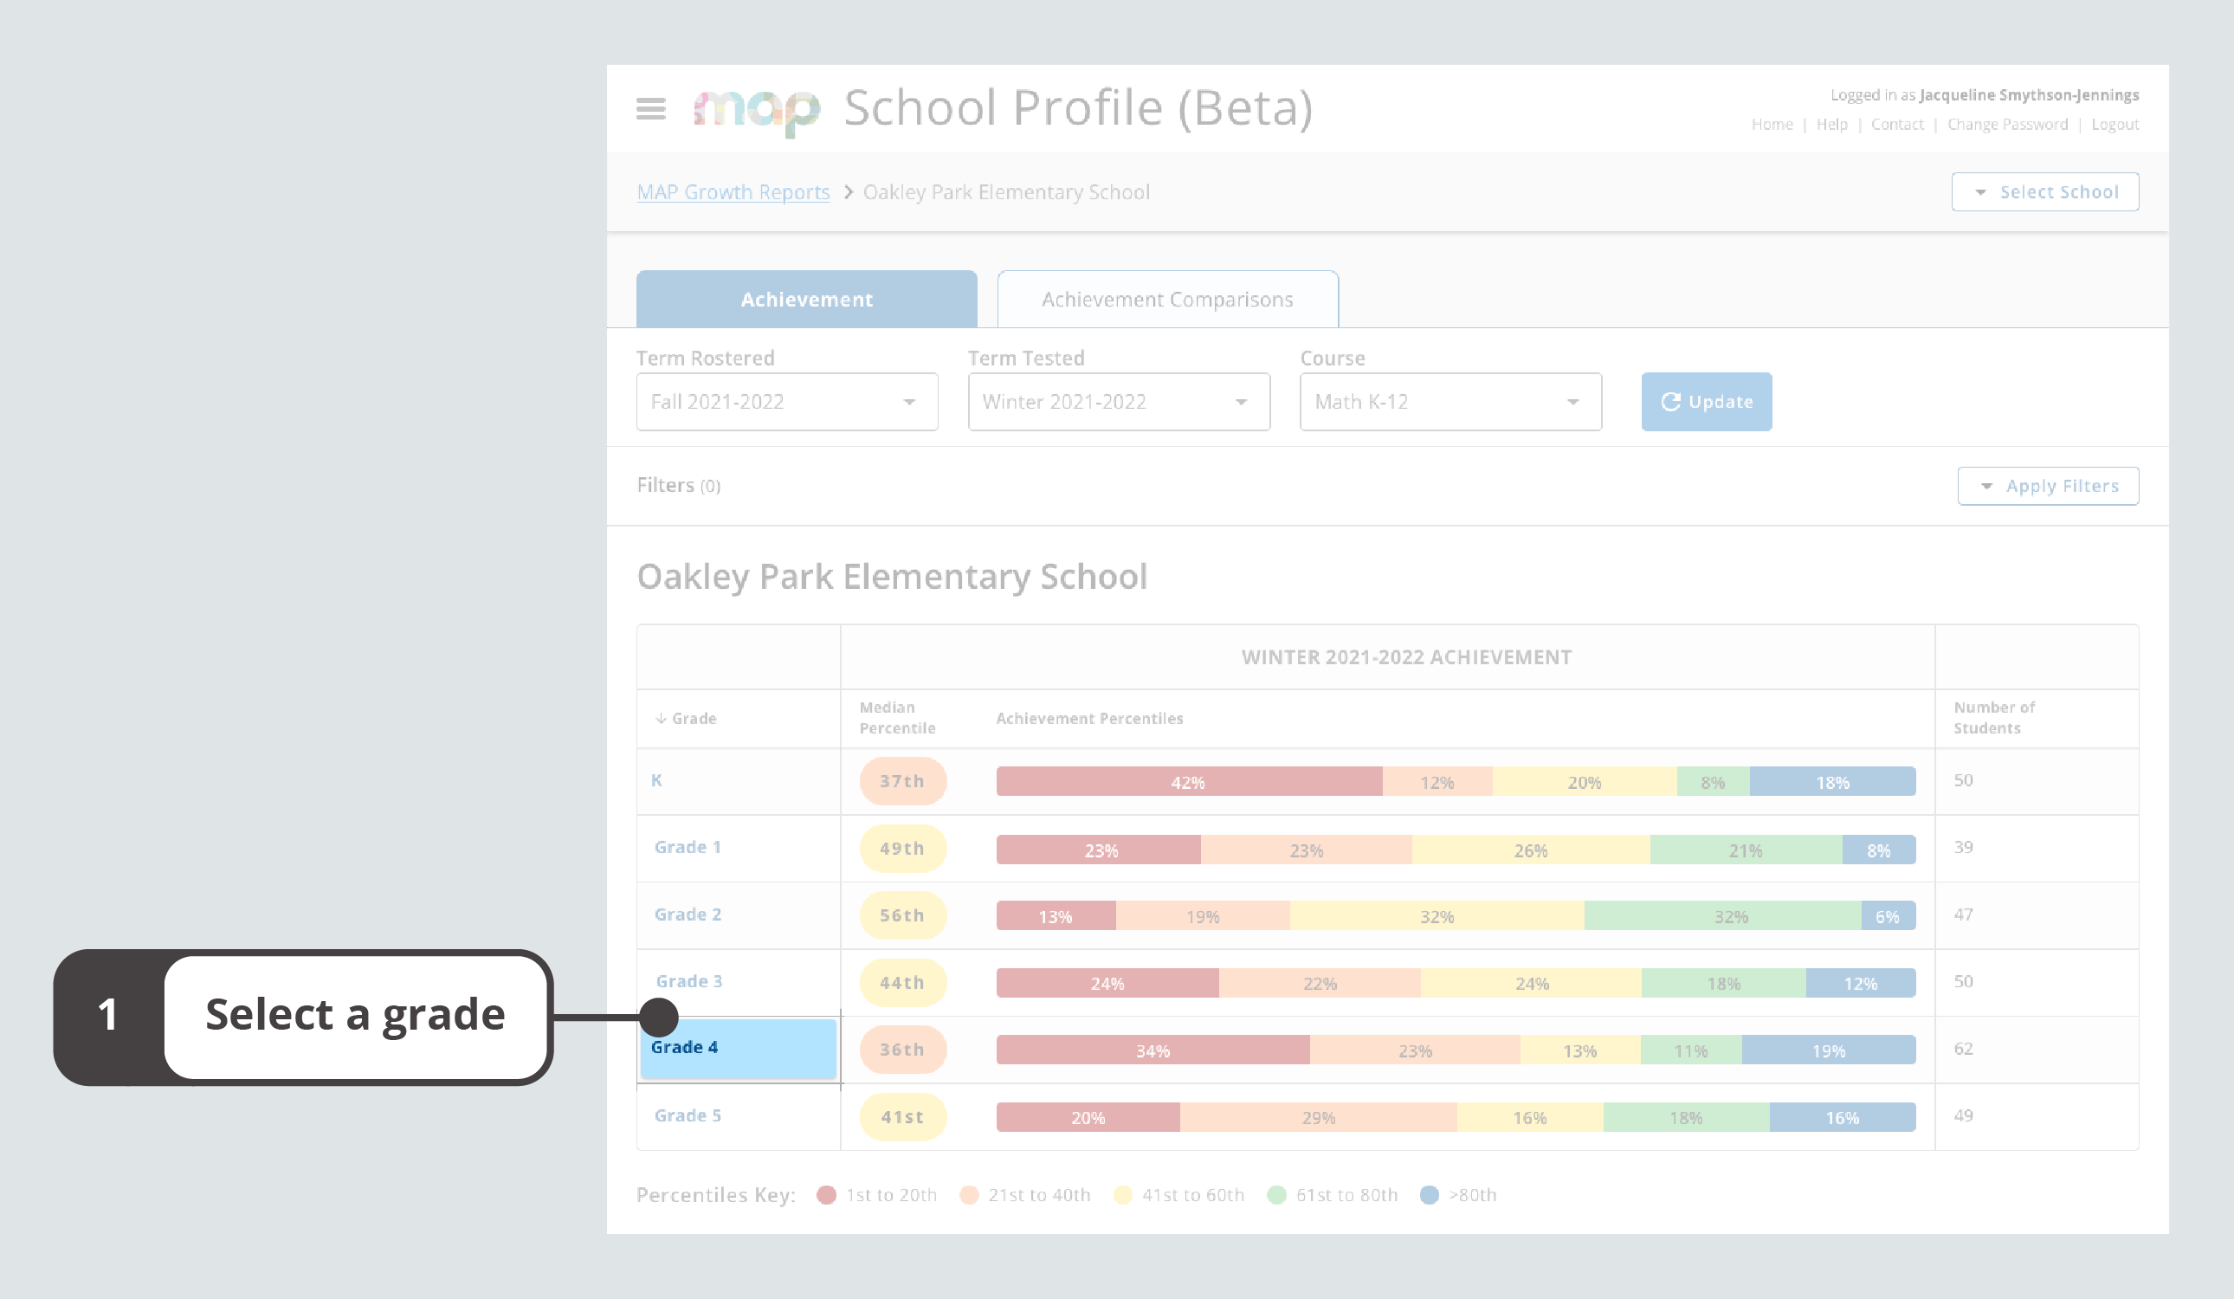The height and width of the screenshot is (1299, 2234).
Task: Open the hamburger navigation menu
Action: tap(649, 109)
